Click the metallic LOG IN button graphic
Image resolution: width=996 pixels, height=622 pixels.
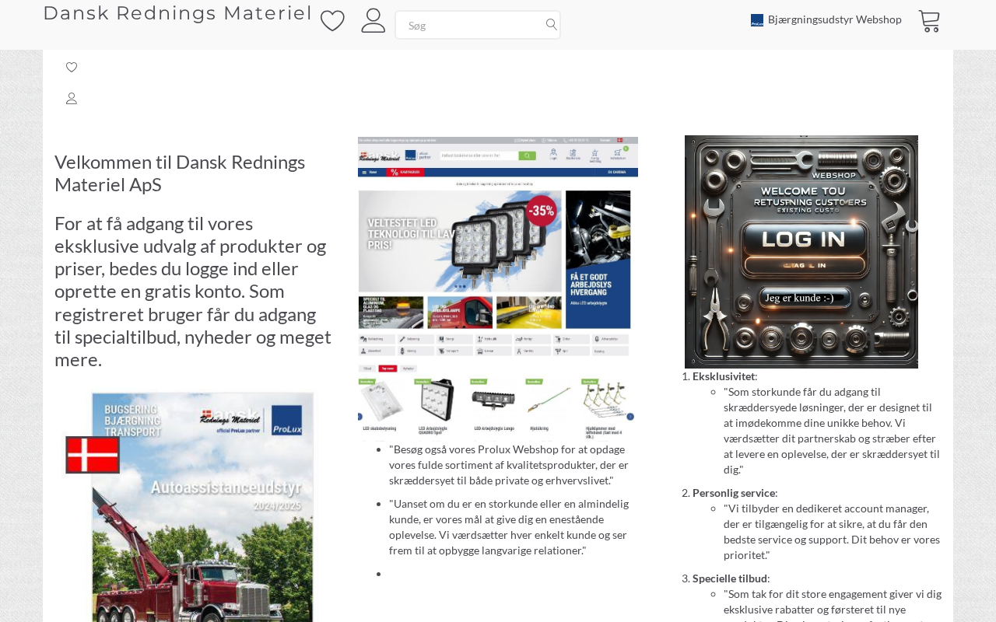point(805,239)
